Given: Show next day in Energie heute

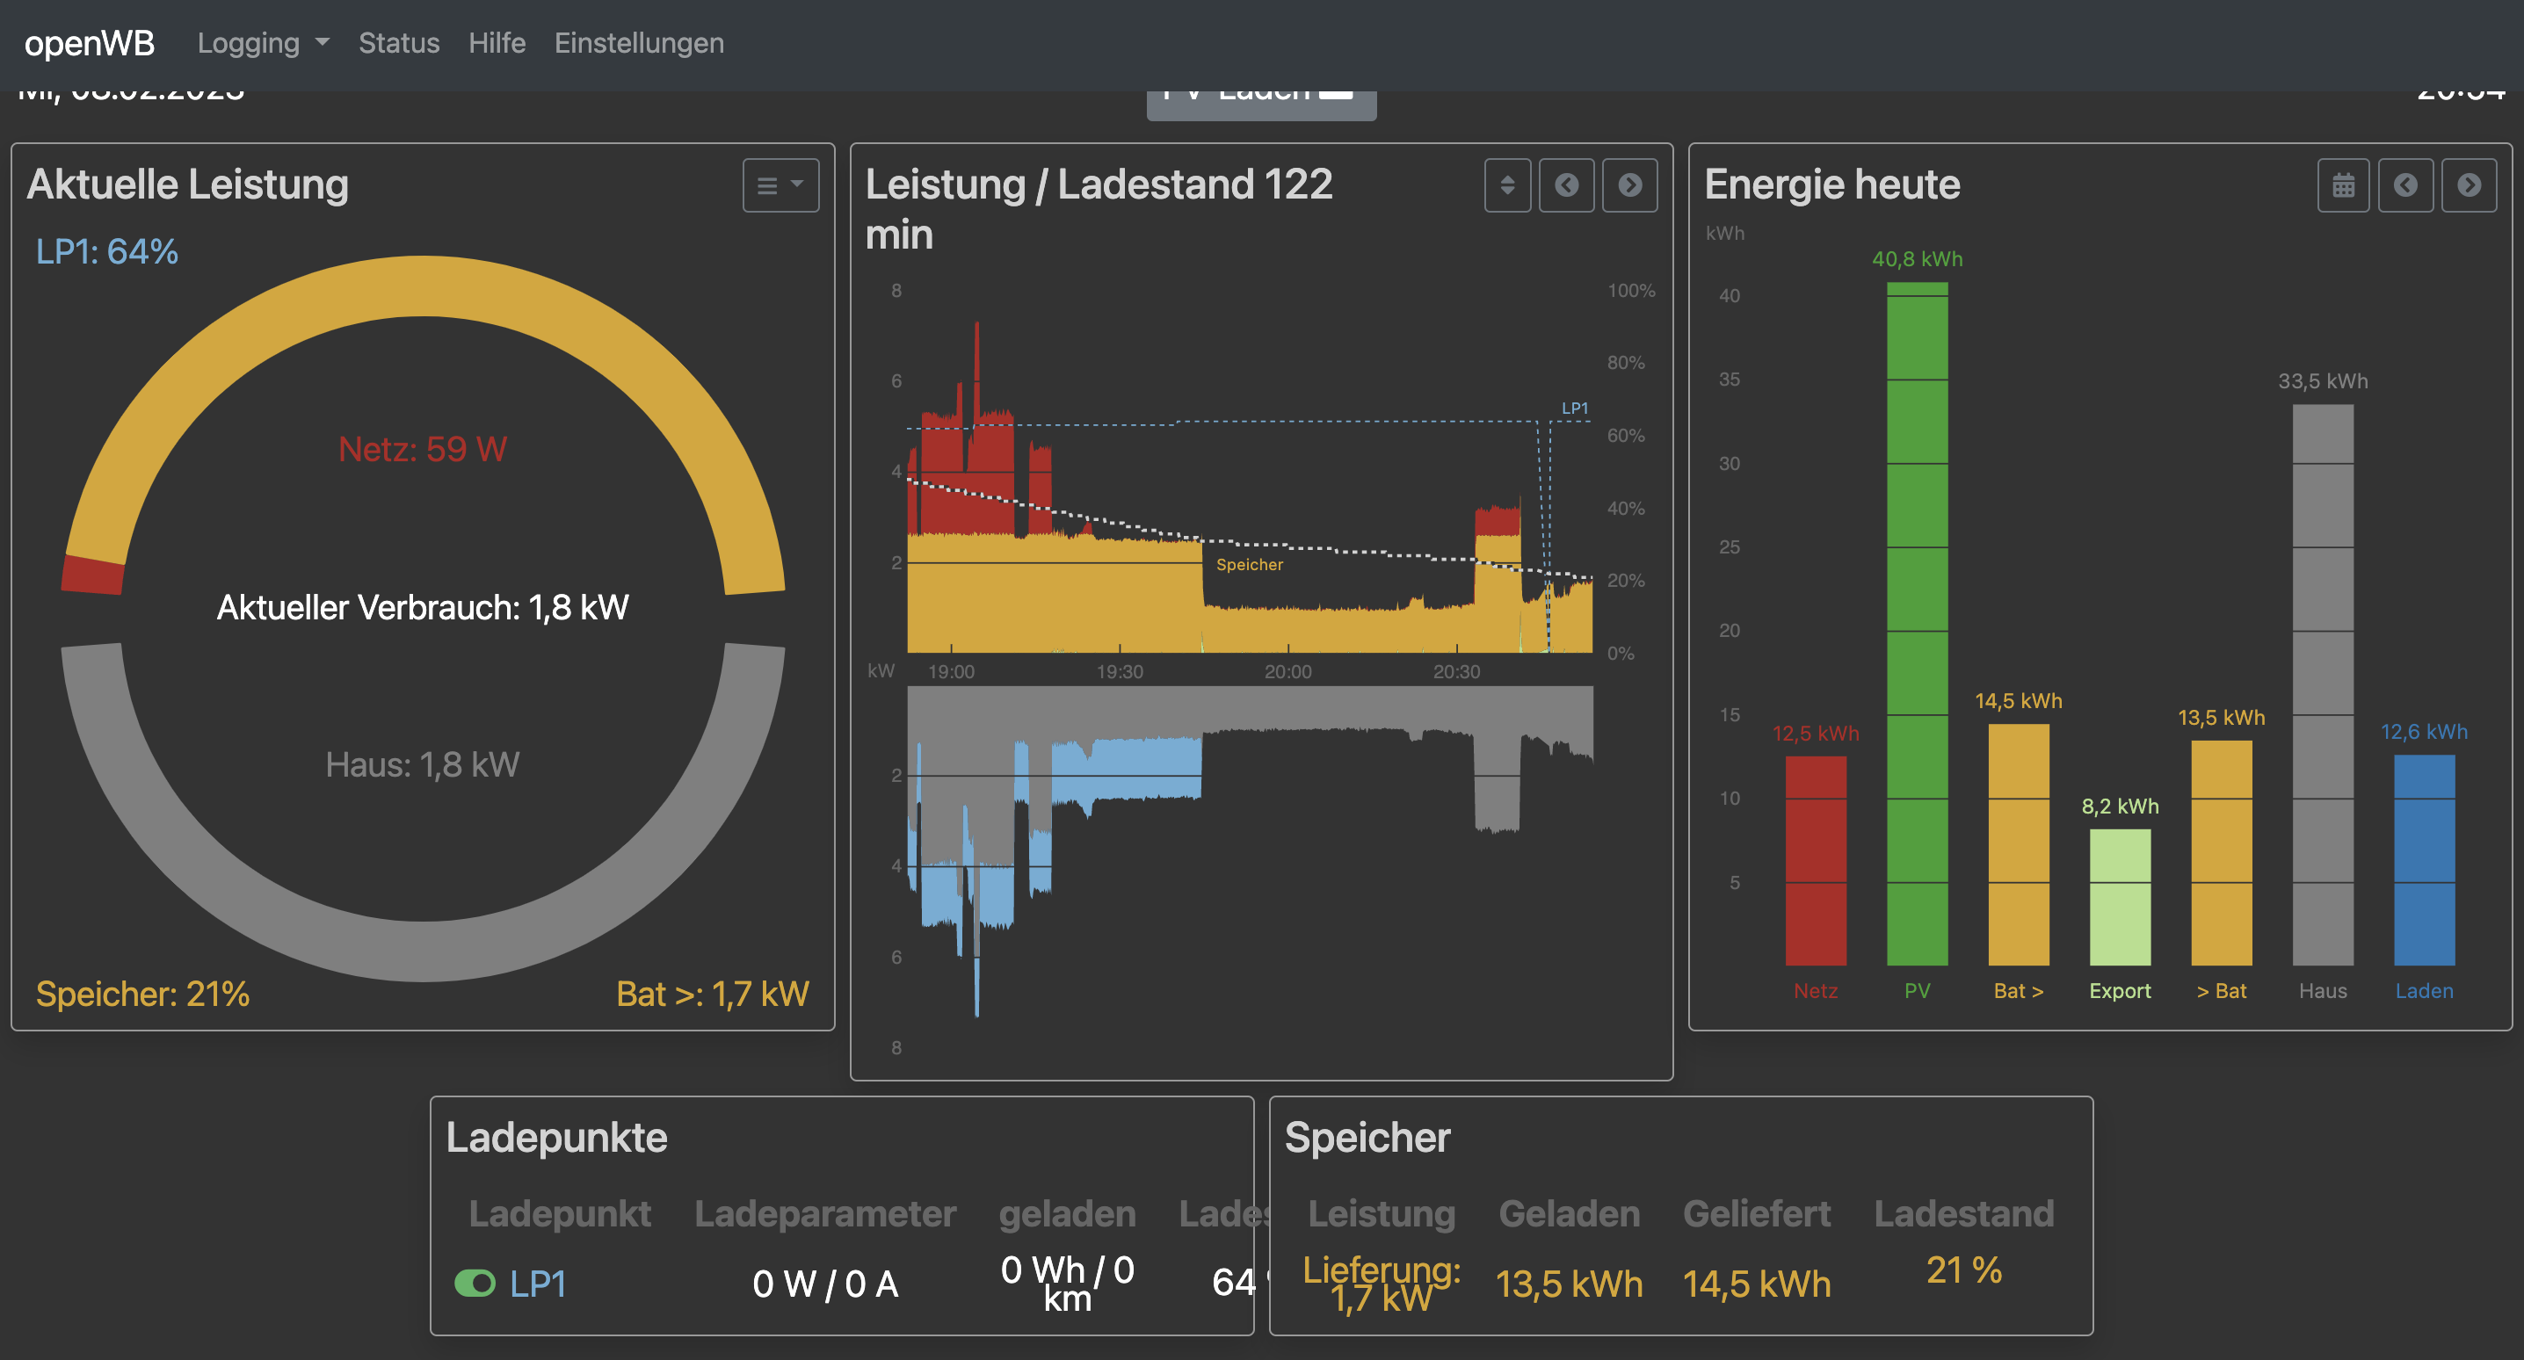Looking at the screenshot, I should tap(2468, 185).
